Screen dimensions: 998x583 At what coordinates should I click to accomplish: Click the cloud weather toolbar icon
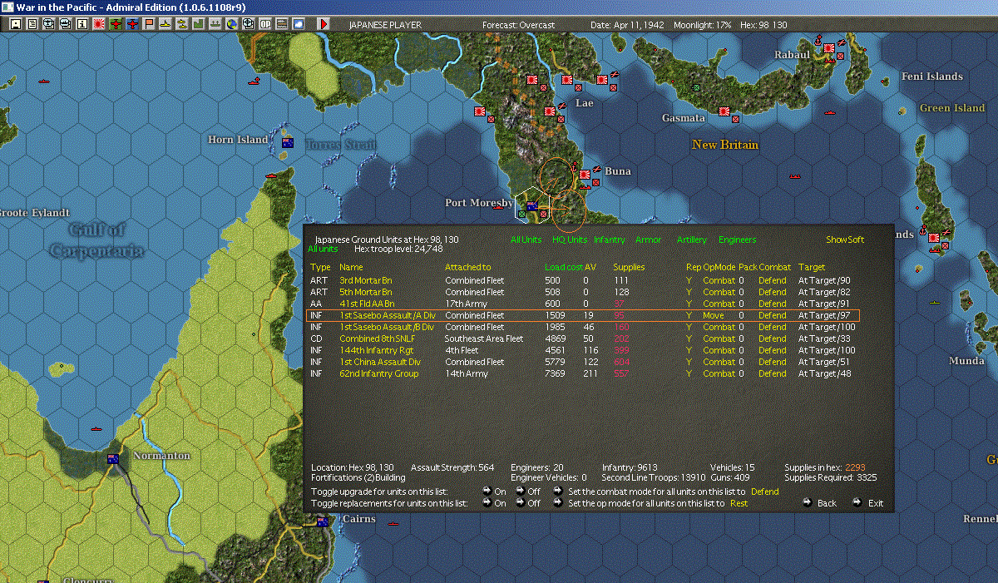(298, 24)
